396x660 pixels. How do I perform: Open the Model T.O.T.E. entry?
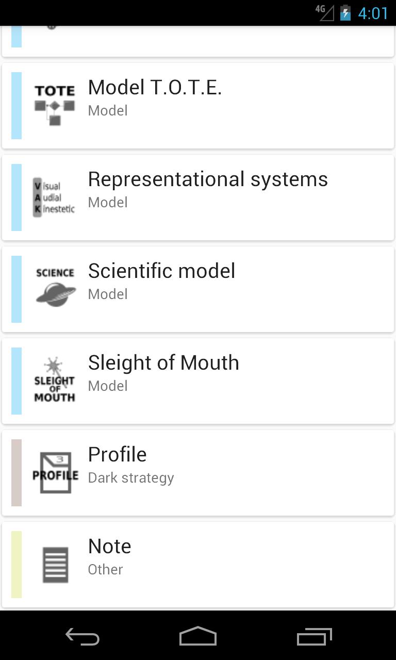coord(155,88)
